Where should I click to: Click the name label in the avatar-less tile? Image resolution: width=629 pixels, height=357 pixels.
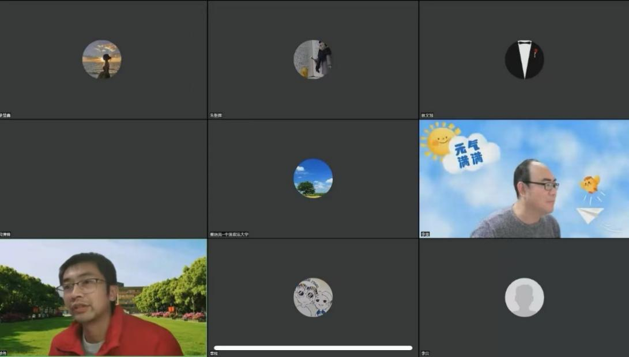[x=5, y=234]
